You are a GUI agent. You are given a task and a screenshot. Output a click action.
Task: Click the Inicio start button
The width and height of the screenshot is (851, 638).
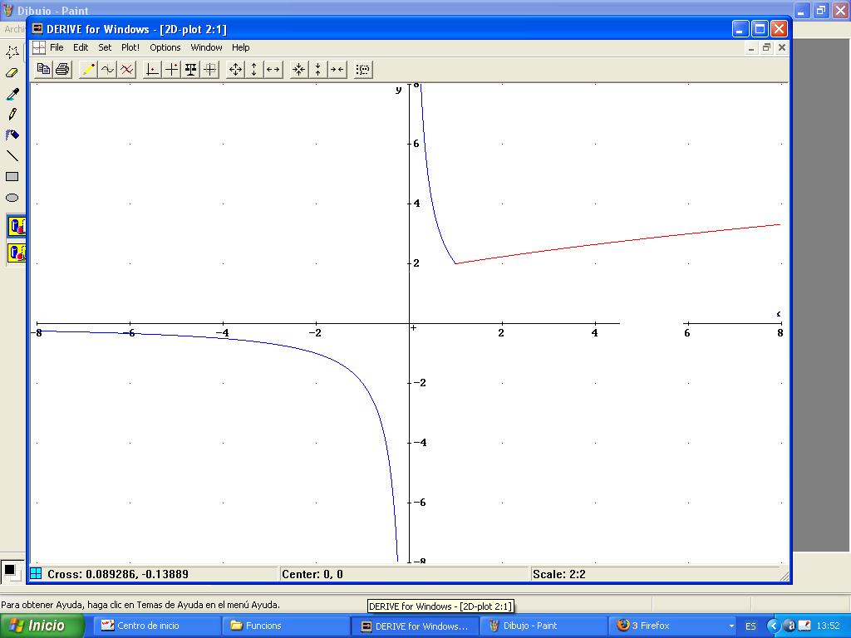(x=42, y=626)
